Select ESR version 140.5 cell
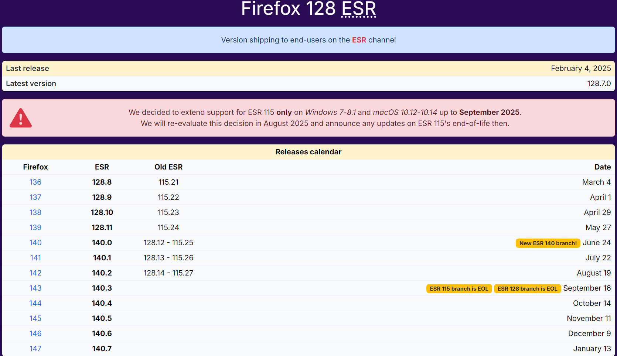617x356 pixels. [x=102, y=318]
